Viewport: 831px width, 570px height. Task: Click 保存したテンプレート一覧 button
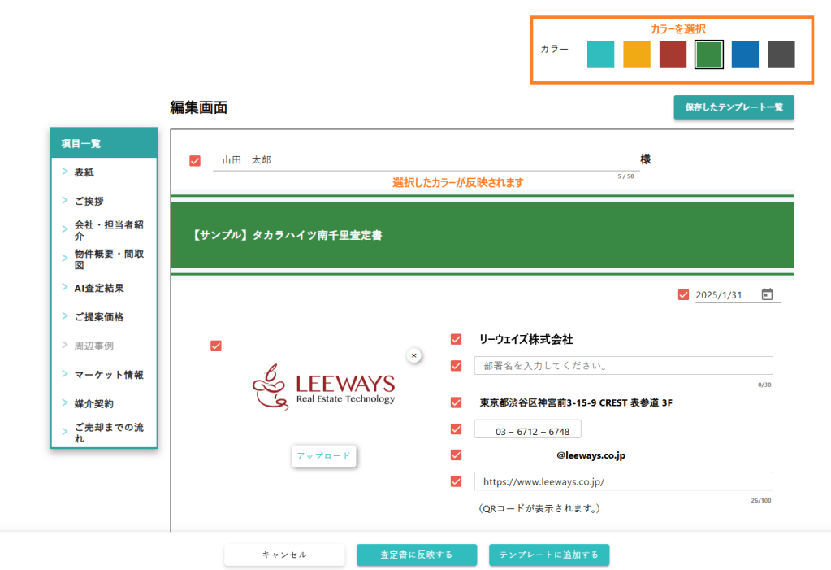[x=733, y=107]
